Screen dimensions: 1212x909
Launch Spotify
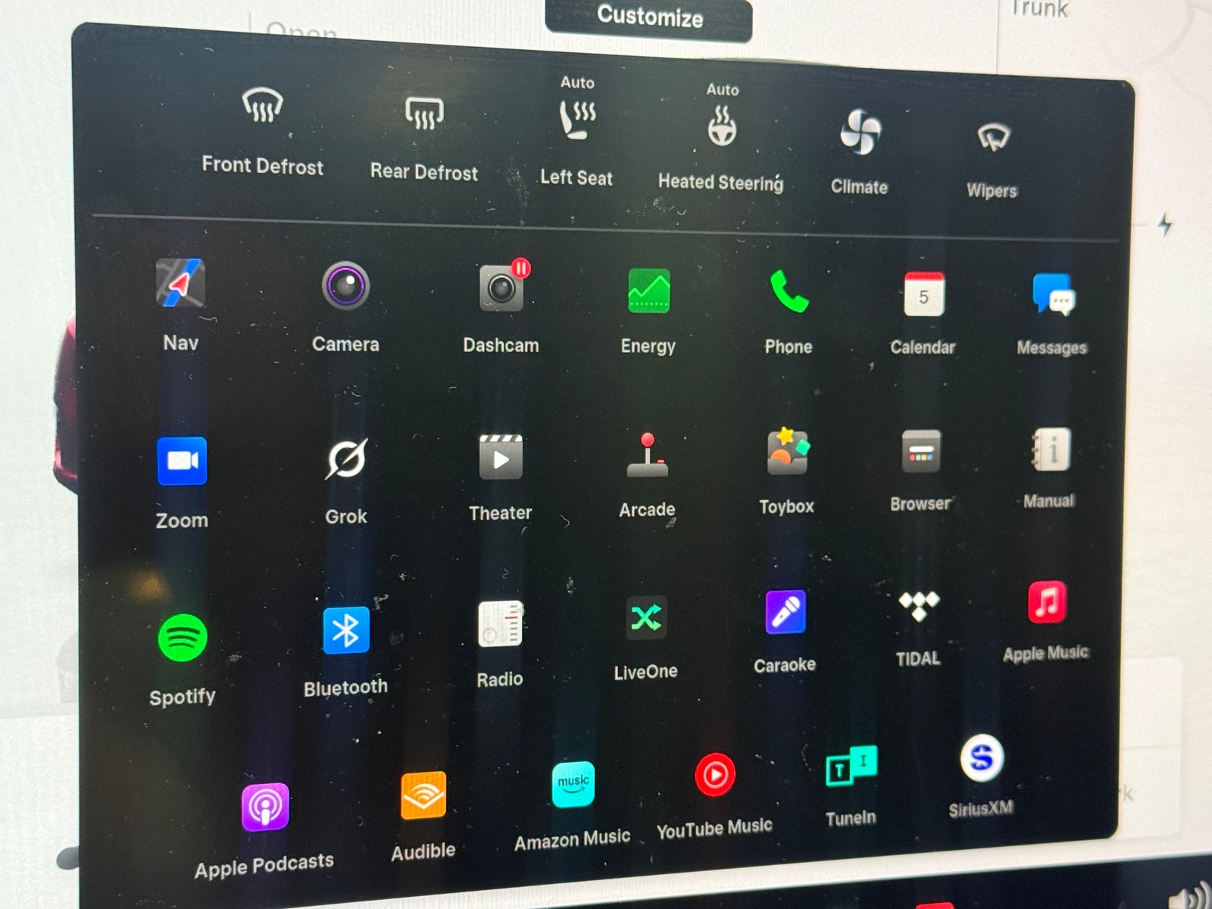(183, 638)
